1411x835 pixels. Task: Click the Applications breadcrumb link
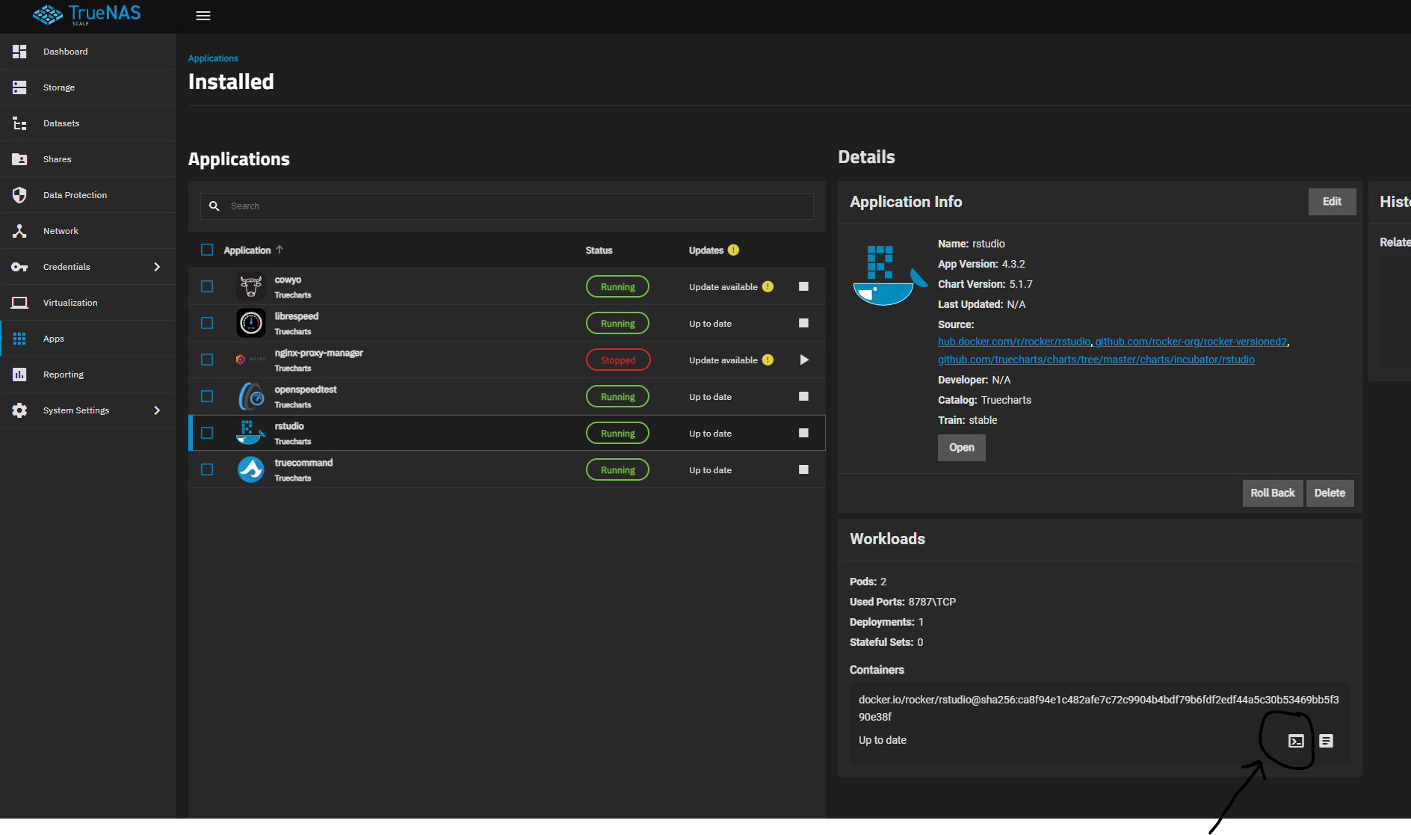[213, 58]
